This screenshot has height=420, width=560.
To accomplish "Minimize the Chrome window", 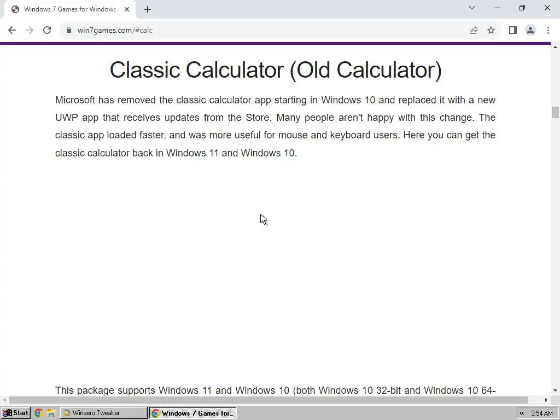I will click(x=497, y=8).
